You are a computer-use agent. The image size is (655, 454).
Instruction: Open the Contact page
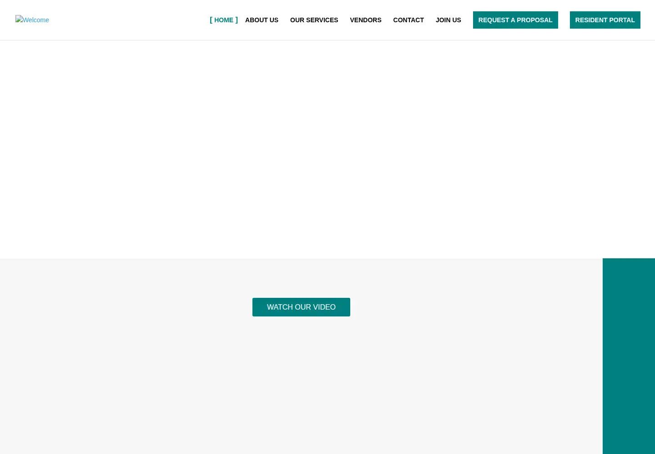pyautogui.click(x=408, y=20)
